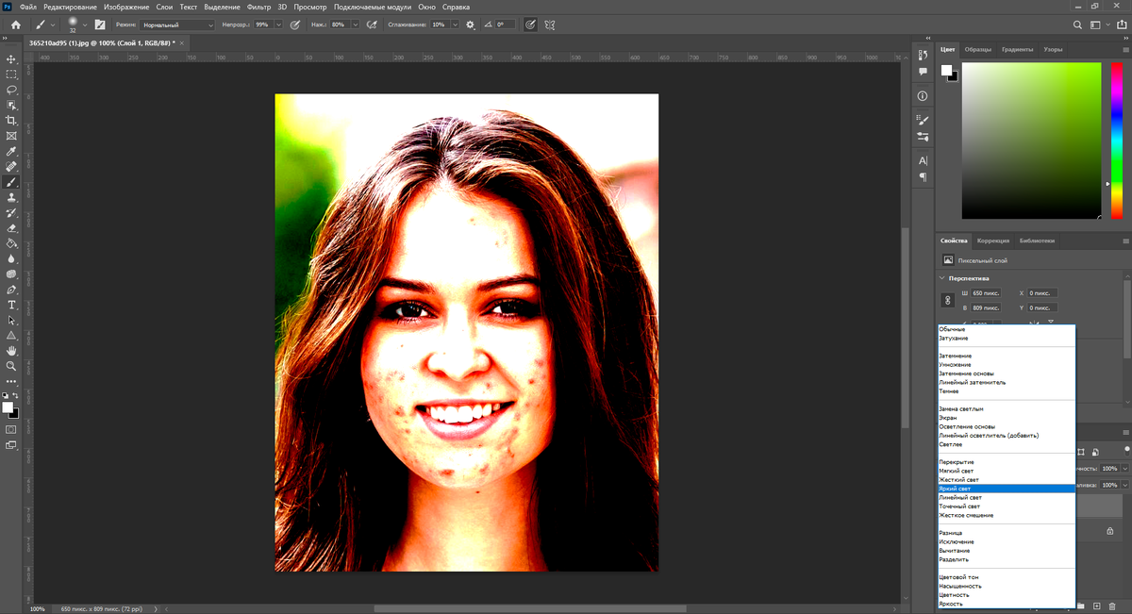Select the Zoom tool in the toolbox
This screenshot has width=1132, height=614.
(x=12, y=366)
